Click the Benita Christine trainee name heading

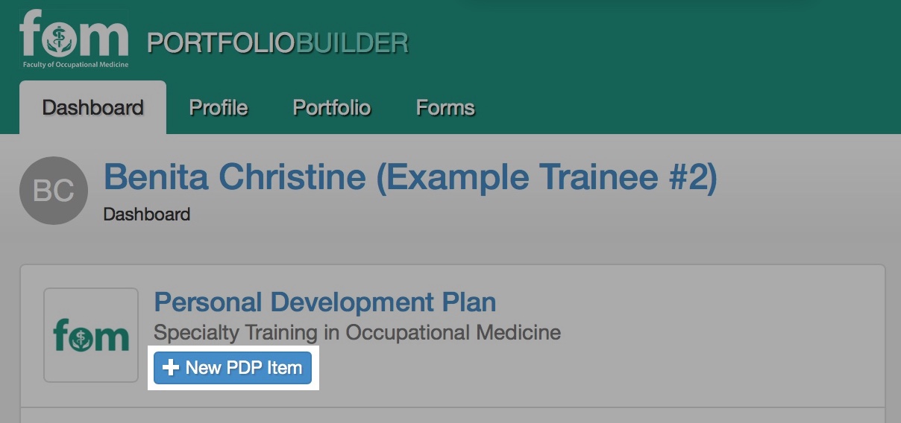[410, 178]
